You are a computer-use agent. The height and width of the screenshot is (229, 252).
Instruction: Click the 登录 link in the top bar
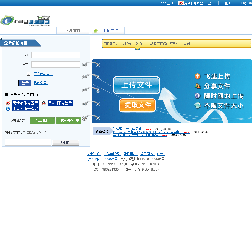pos(212,3)
